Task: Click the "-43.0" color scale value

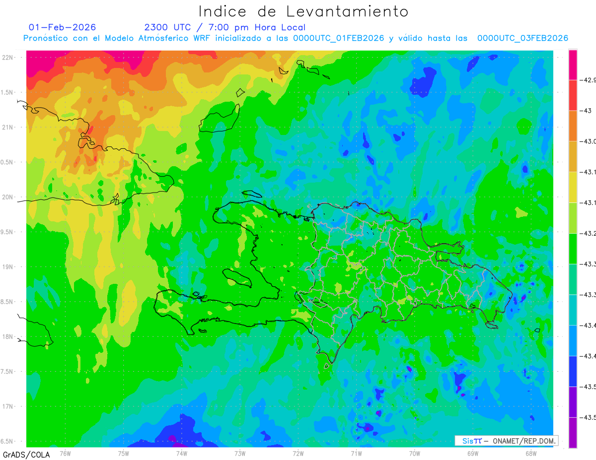Action: pyautogui.click(x=589, y=141)
